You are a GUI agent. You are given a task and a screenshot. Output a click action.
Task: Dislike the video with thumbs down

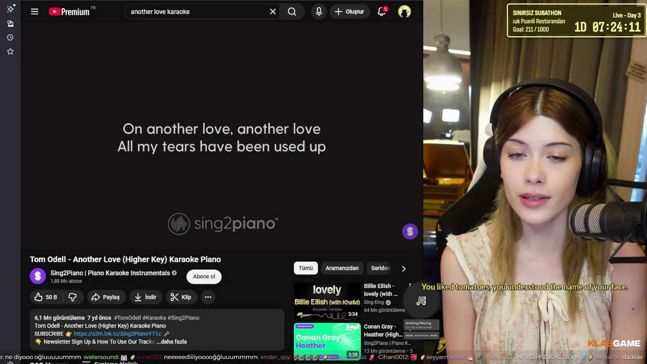pyautogui.click(x=73, y=297)
